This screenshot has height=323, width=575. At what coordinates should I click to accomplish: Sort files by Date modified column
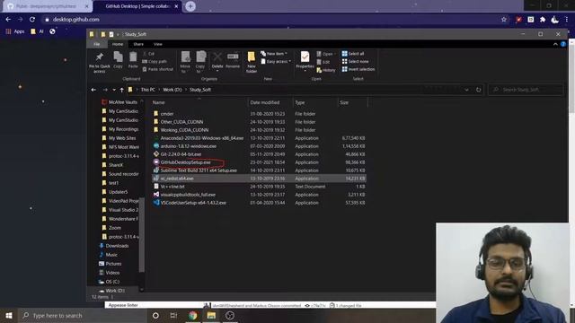coord(265,102)
